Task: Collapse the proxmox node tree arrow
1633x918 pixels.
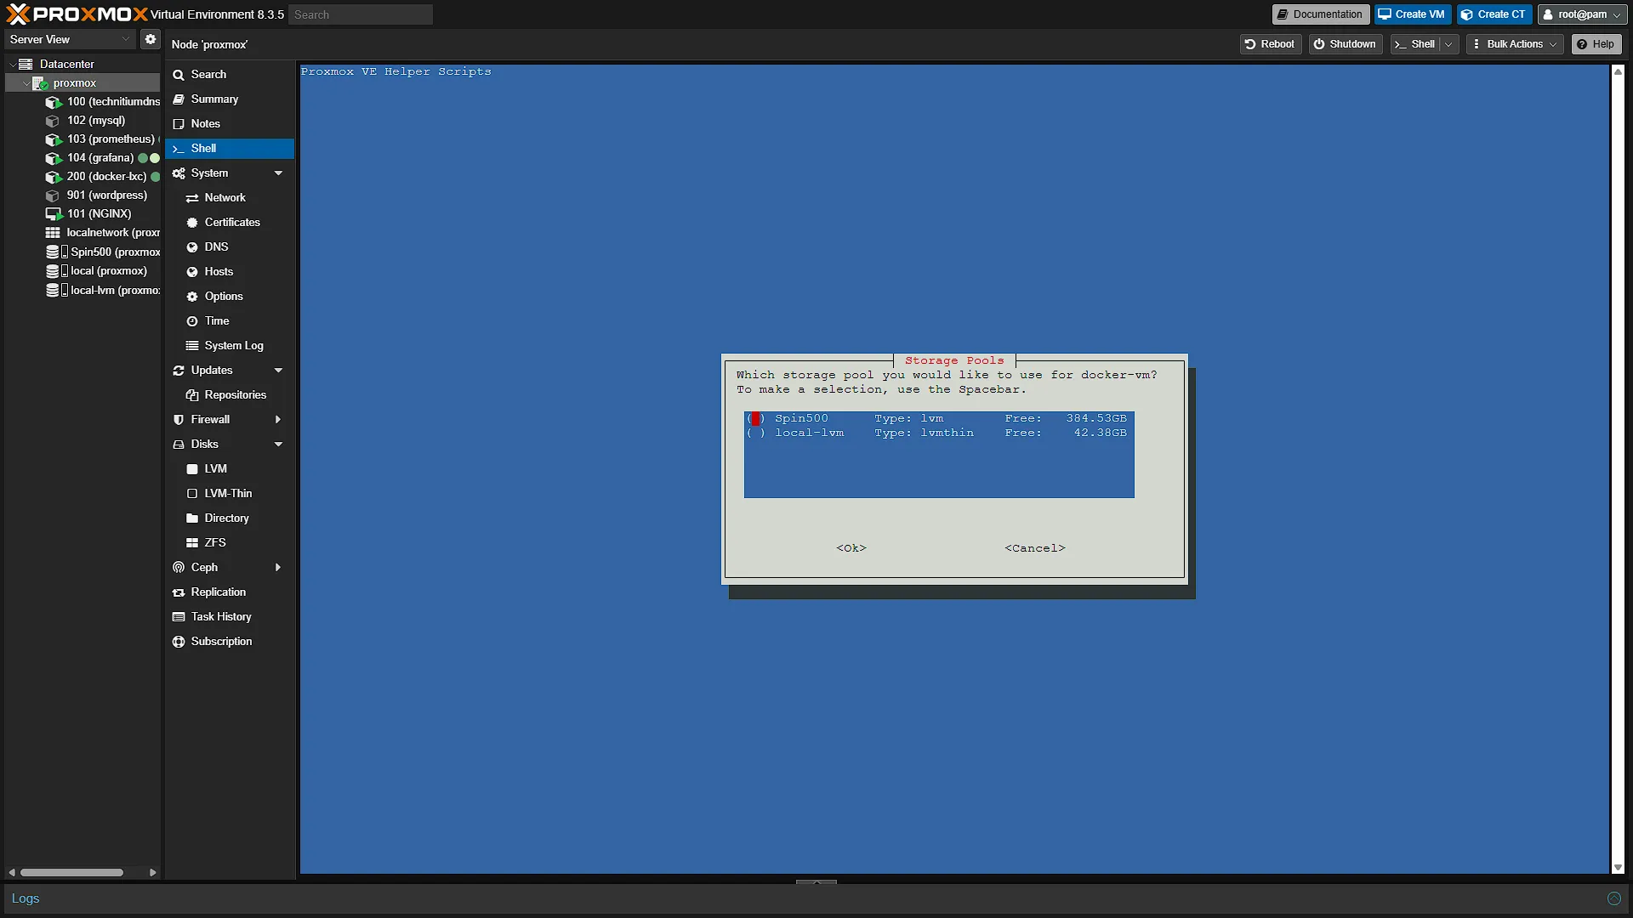Action: [26, 83]
